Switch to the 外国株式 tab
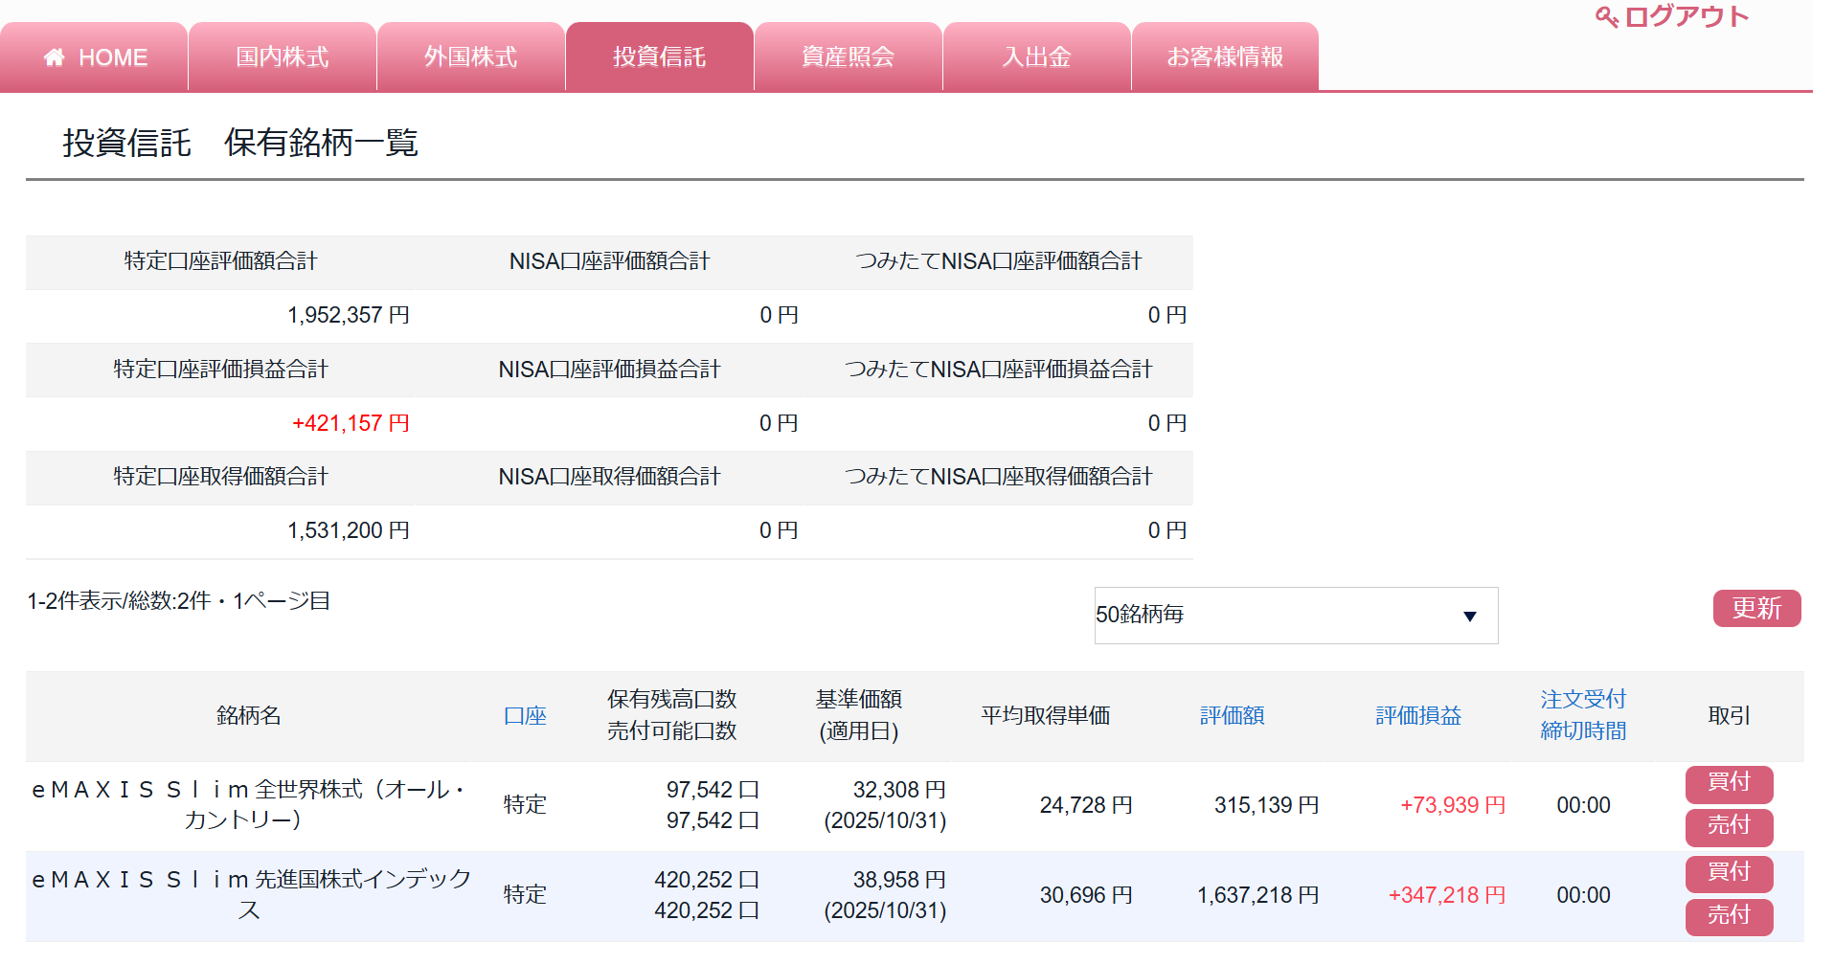Viewport: 1834px width, 965px height. click(x=470, y=57)
